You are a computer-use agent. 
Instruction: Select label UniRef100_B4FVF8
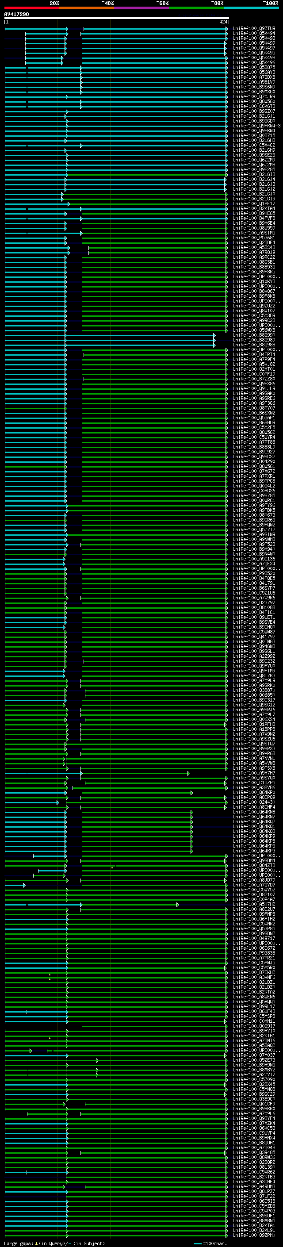click(x=254, y=219)
